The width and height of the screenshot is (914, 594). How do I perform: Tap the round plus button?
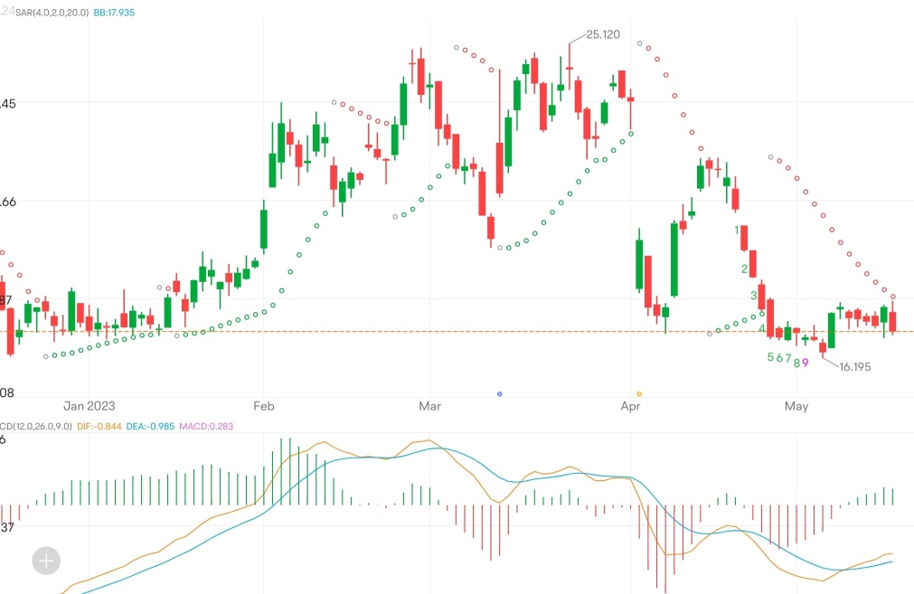tap(46, 561)
